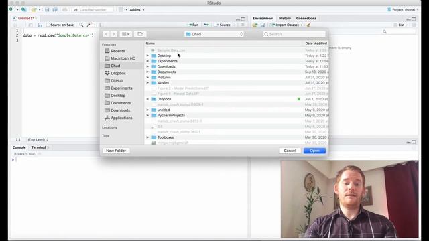Click the save document icon in main toolbar

tap(47, 9)
